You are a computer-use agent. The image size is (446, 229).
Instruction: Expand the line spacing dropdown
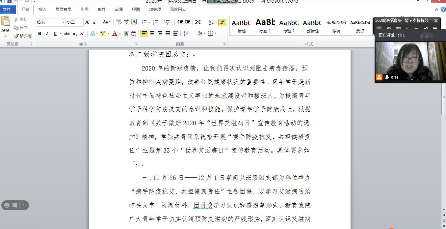tap(190, 33)
